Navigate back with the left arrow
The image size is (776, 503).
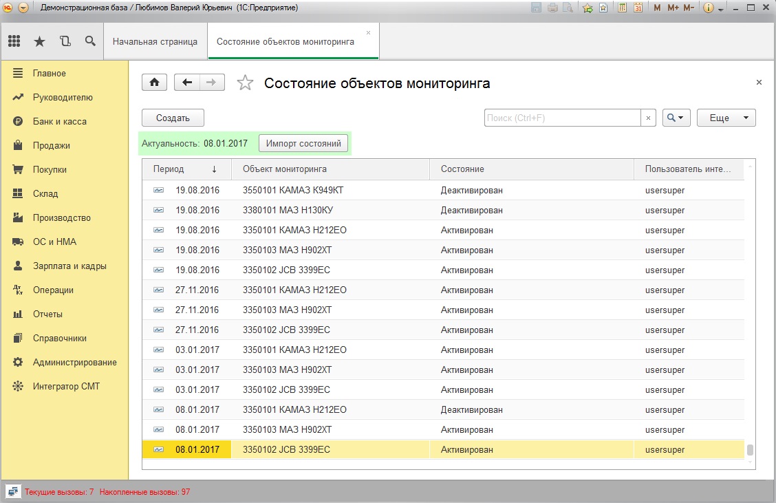click(x=187, y=82)
